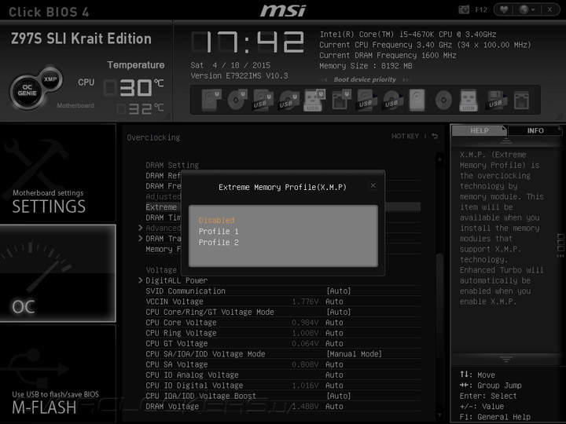
Task: Select the DRAM Fre... row
Action: 164,186
